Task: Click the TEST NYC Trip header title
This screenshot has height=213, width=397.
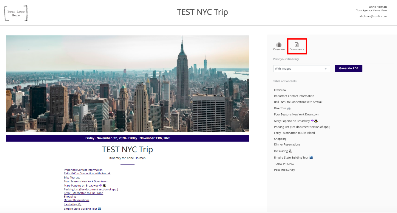Action: coord(203,12)
